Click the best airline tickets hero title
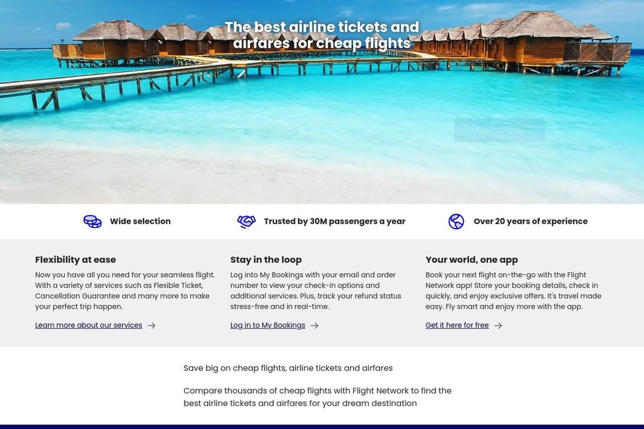 [x=322, y=34]
